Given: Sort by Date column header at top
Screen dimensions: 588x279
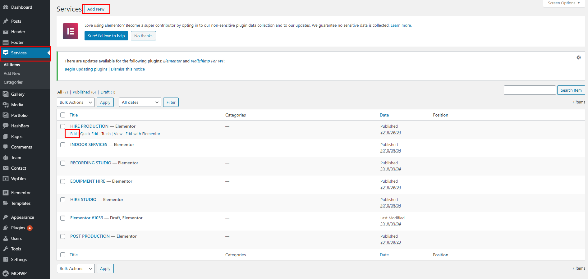Looking at the screenshot, I should pyautogui.click(x=384, y=115).
